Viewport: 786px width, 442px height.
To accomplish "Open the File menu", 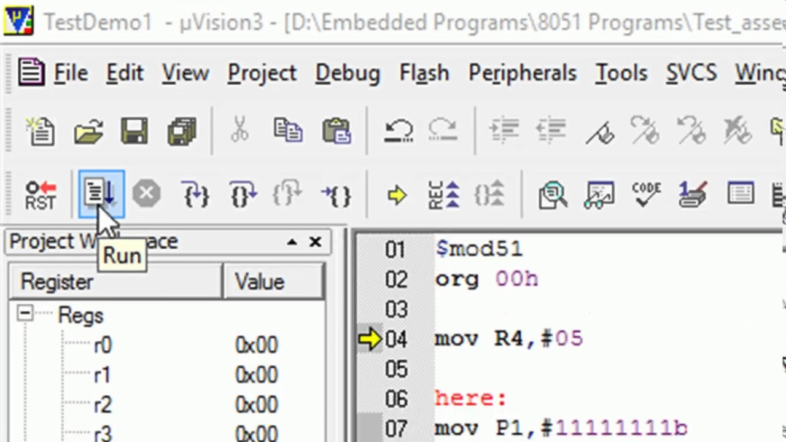I will (x=71, y=73).
